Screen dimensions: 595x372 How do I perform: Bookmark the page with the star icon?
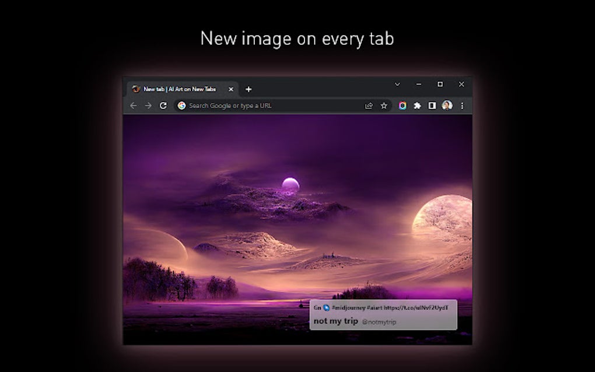click(x=384, y=106)
